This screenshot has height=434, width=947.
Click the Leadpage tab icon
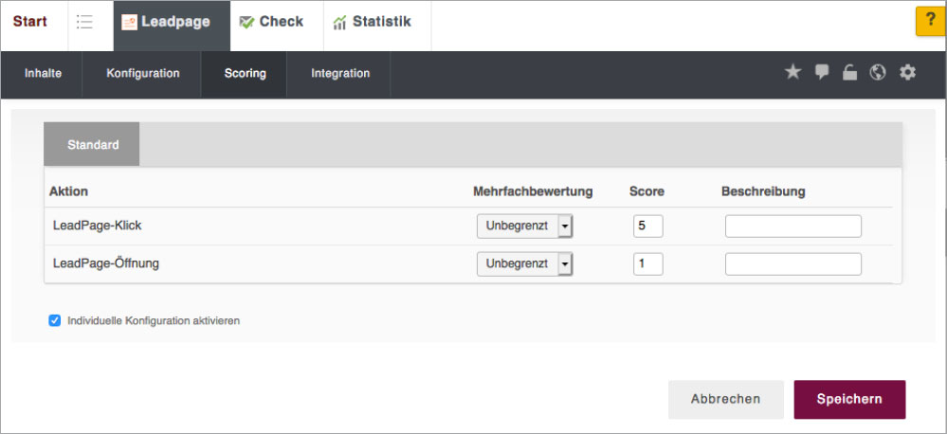pos(129,23)
